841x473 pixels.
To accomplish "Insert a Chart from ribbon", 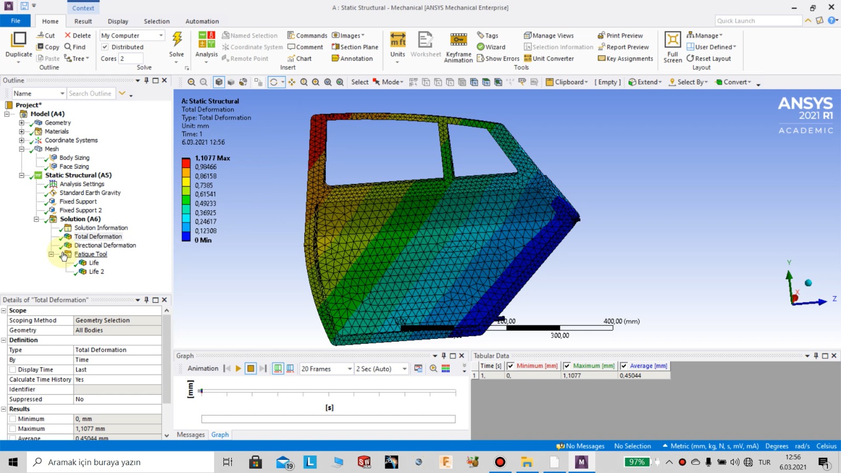I will (299, 58).
